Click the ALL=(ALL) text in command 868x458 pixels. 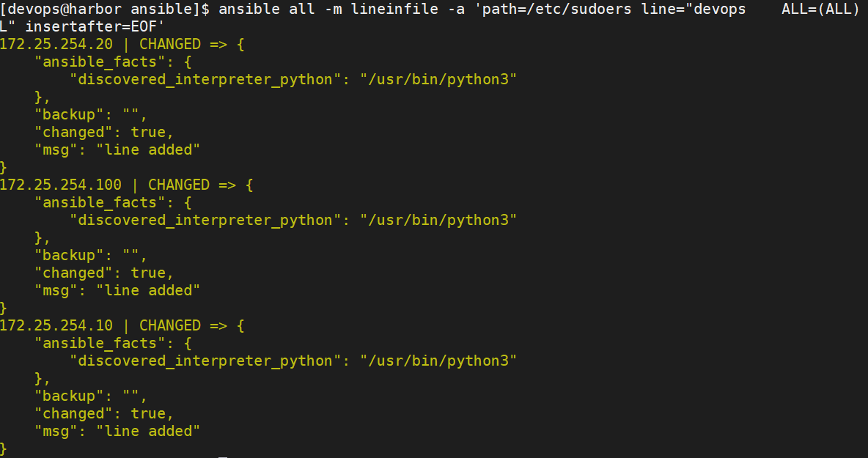pos(820,10)
